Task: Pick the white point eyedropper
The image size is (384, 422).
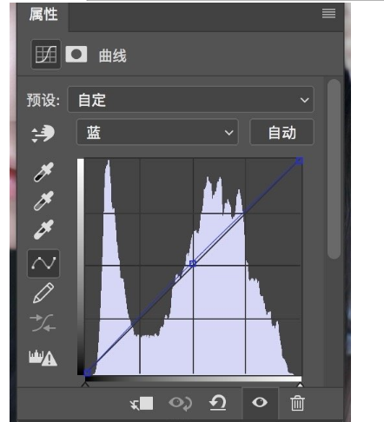Action: pos(43,229)
